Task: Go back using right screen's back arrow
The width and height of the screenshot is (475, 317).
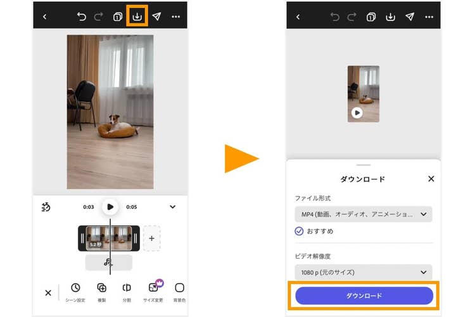Action: 298,17
